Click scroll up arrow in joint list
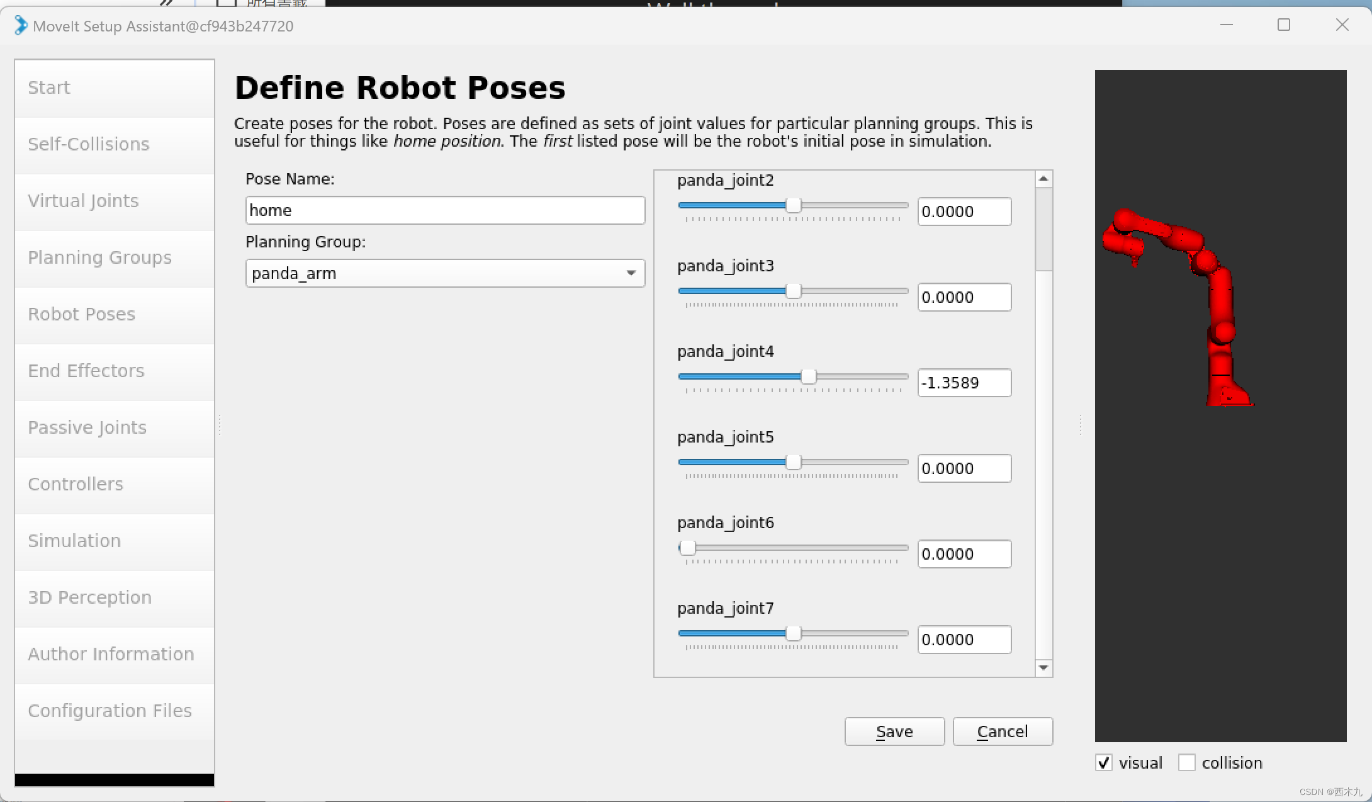 (1043, 179)
